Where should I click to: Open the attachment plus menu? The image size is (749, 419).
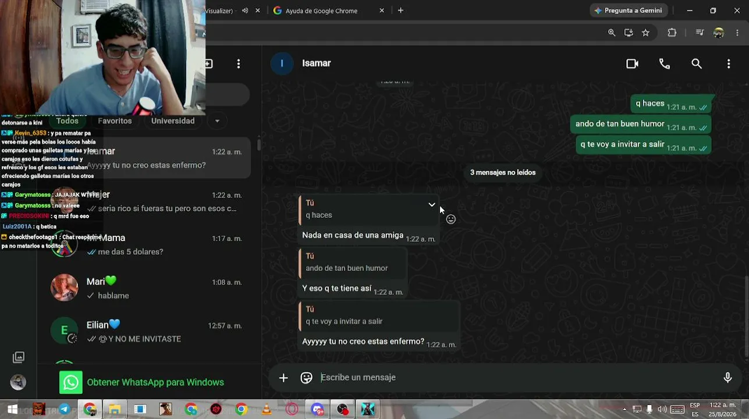(283, 378)
